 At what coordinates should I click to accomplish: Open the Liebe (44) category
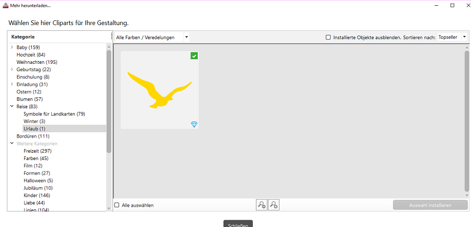click(x=34, y=203)
